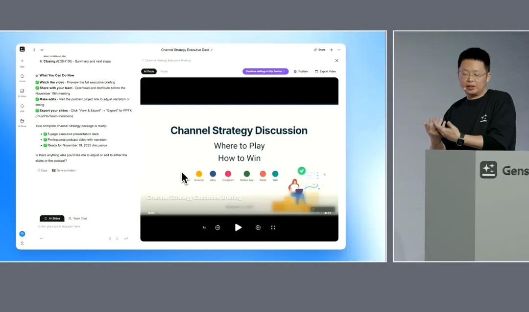529x312 pixels.
Task: Open the AI Inbox sidebar icon
Action: pos(22,91)
